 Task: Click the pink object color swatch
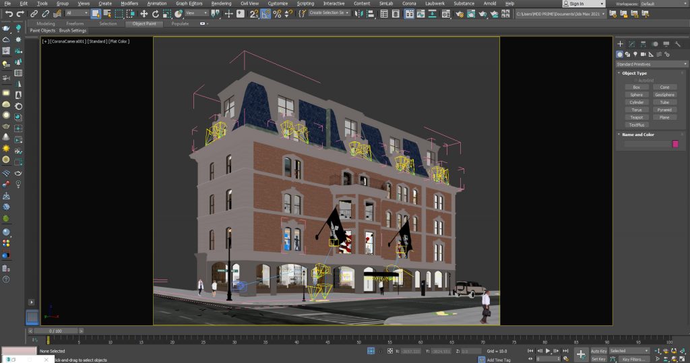click(x=675, y=143)
